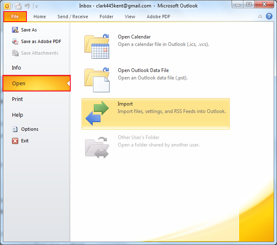Image resolution: width=277 pixels, height=245 pixels.
Task: Switch to the View tab
Action: click(x=130, y=17)
